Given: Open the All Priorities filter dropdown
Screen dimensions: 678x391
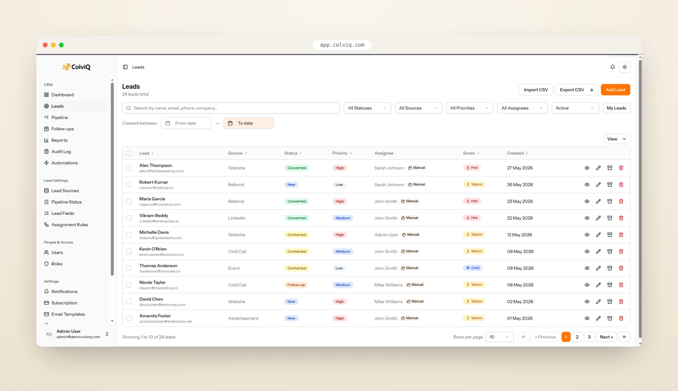Looking at the screenshot, I should click(470, 108).
